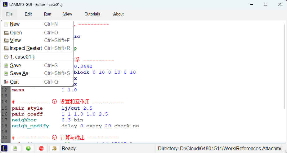Open the Edit menu
This screenshot has width=287, height=153.
tap(28, 14)
